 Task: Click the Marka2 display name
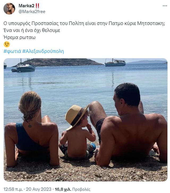pos(26,6)
